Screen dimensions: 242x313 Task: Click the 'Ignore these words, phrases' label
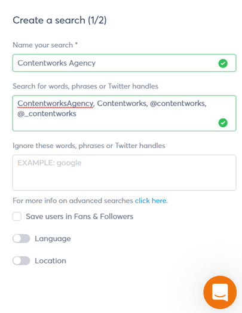(89, 146)
